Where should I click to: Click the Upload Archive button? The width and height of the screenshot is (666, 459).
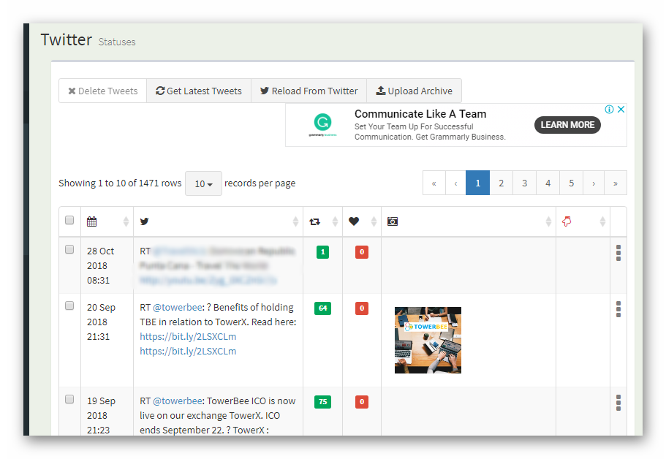(414, 91)
